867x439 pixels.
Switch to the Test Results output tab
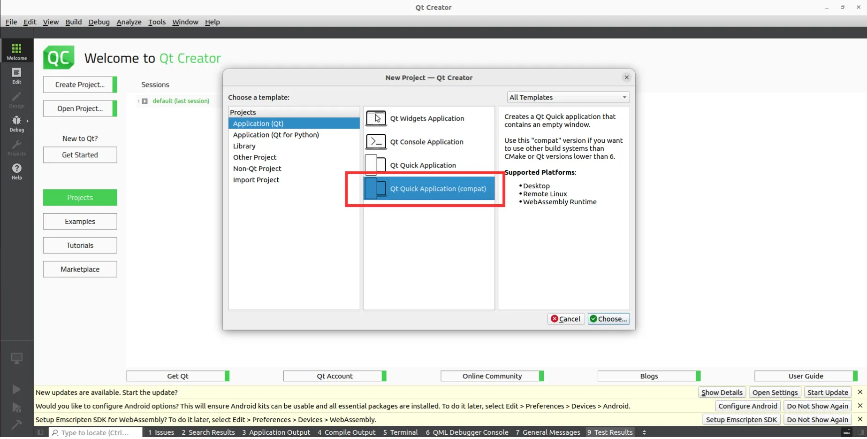[x=609, y=432]
